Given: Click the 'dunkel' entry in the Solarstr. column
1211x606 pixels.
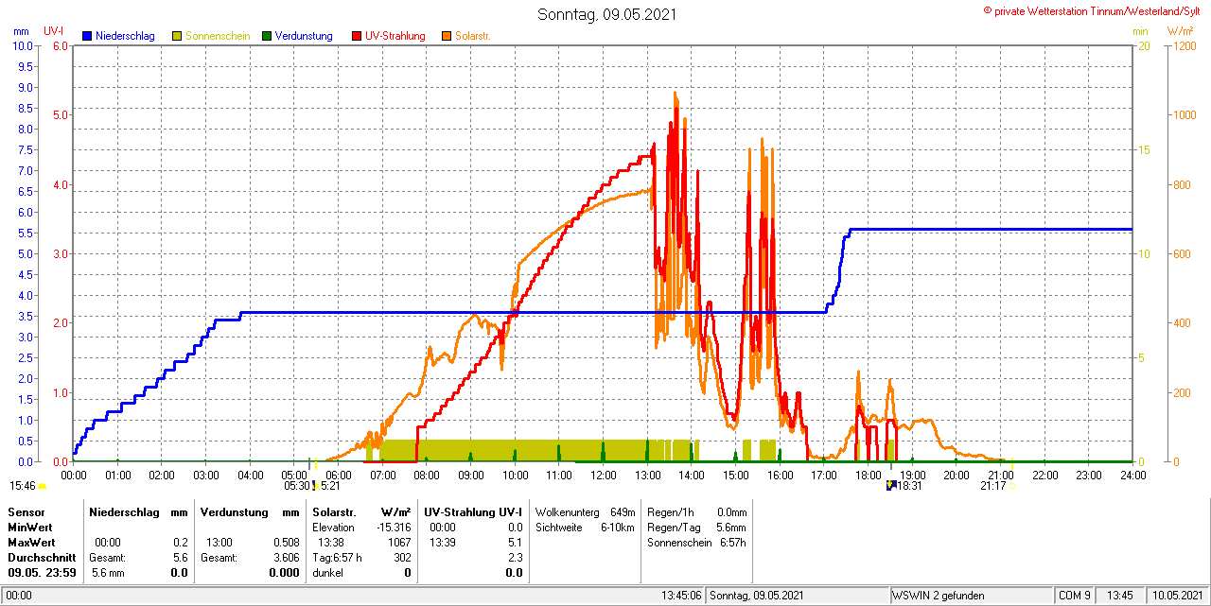Looking at the screenshot, I should pyautogui.click(x=328, y=573).
